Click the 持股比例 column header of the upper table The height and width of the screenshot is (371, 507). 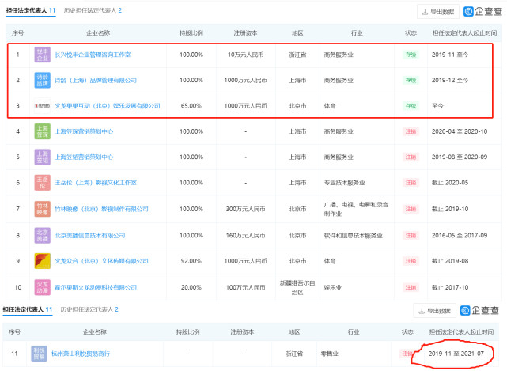tap(191, 33)
